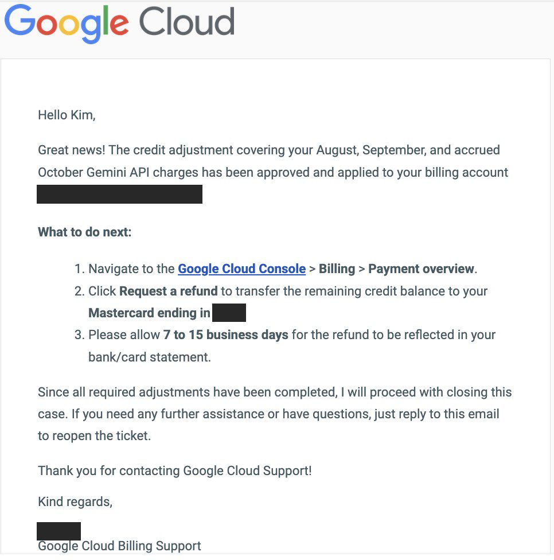Click the bold 'Billing' text

click(x=337, y=269)
